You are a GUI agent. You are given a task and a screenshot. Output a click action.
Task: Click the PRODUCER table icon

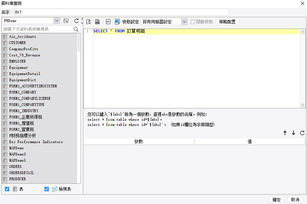[5, 179]
